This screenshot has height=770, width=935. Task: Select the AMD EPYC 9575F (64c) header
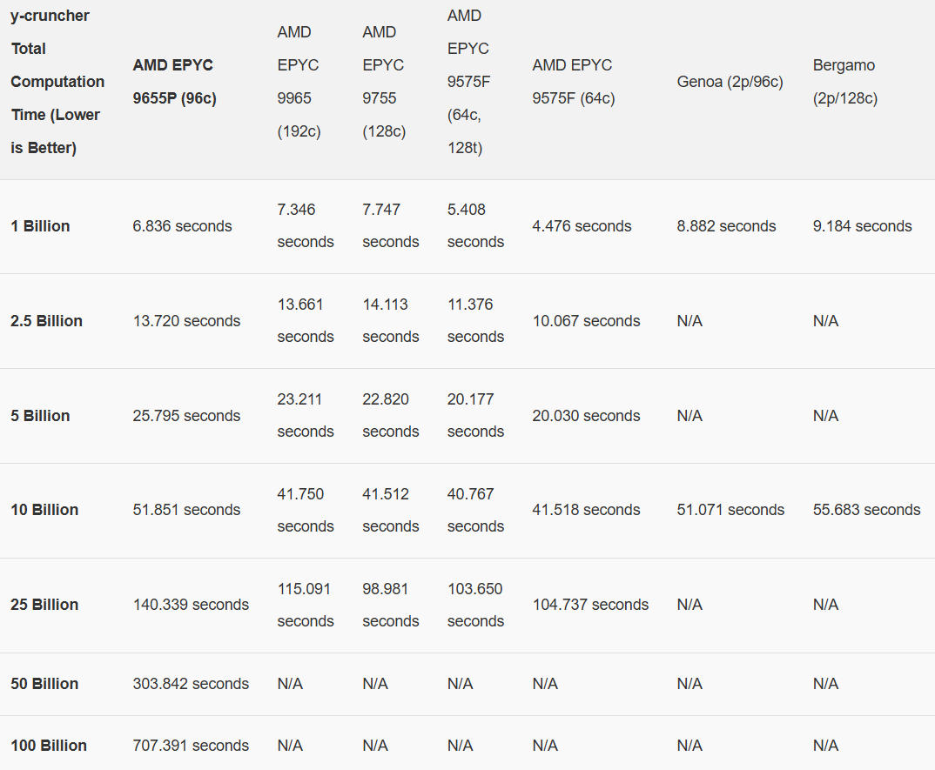[x=574, y=82]
